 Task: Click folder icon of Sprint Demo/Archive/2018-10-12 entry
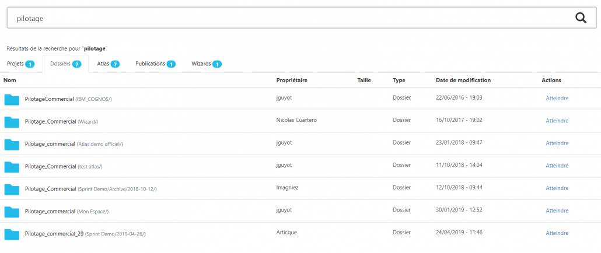pyautogui.click(x=12, y=189)
